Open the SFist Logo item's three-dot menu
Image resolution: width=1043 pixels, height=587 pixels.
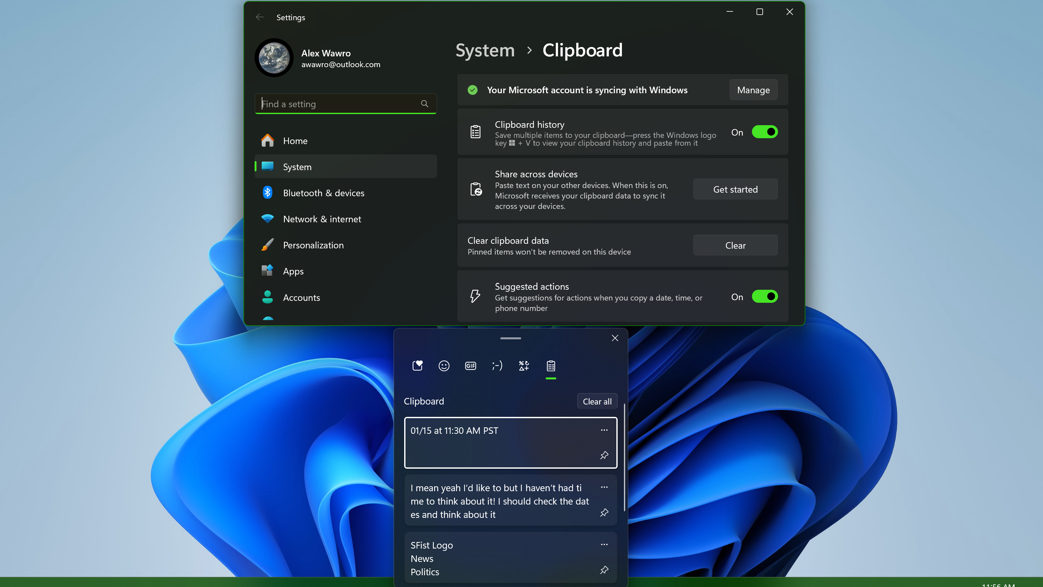coord(604,545)
